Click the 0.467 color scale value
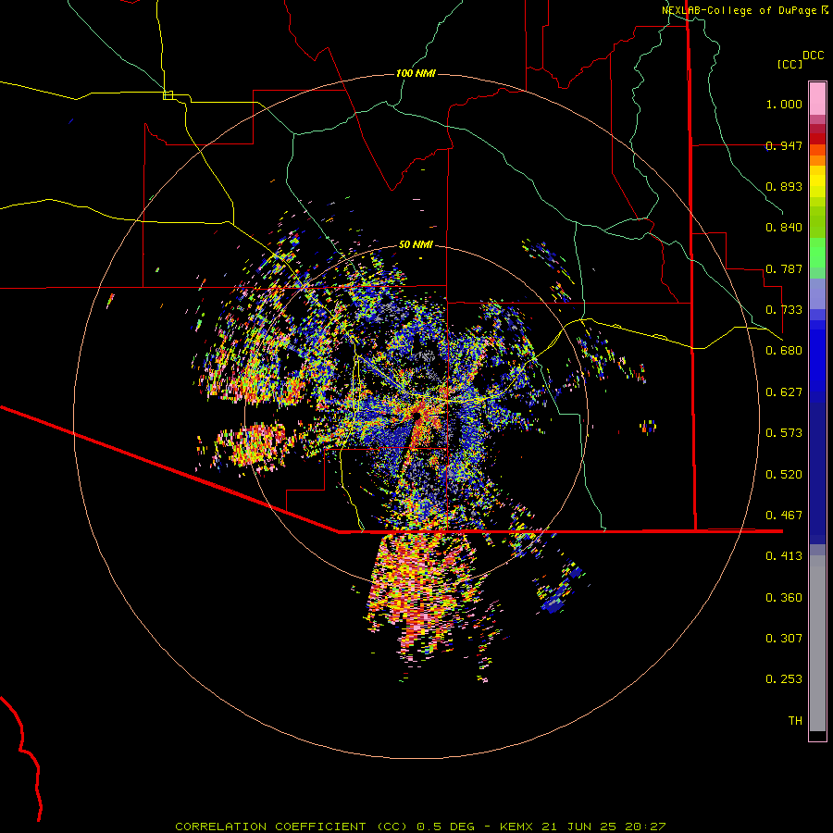833x833 pixels. pyautogui.click(x=784, y=516)
